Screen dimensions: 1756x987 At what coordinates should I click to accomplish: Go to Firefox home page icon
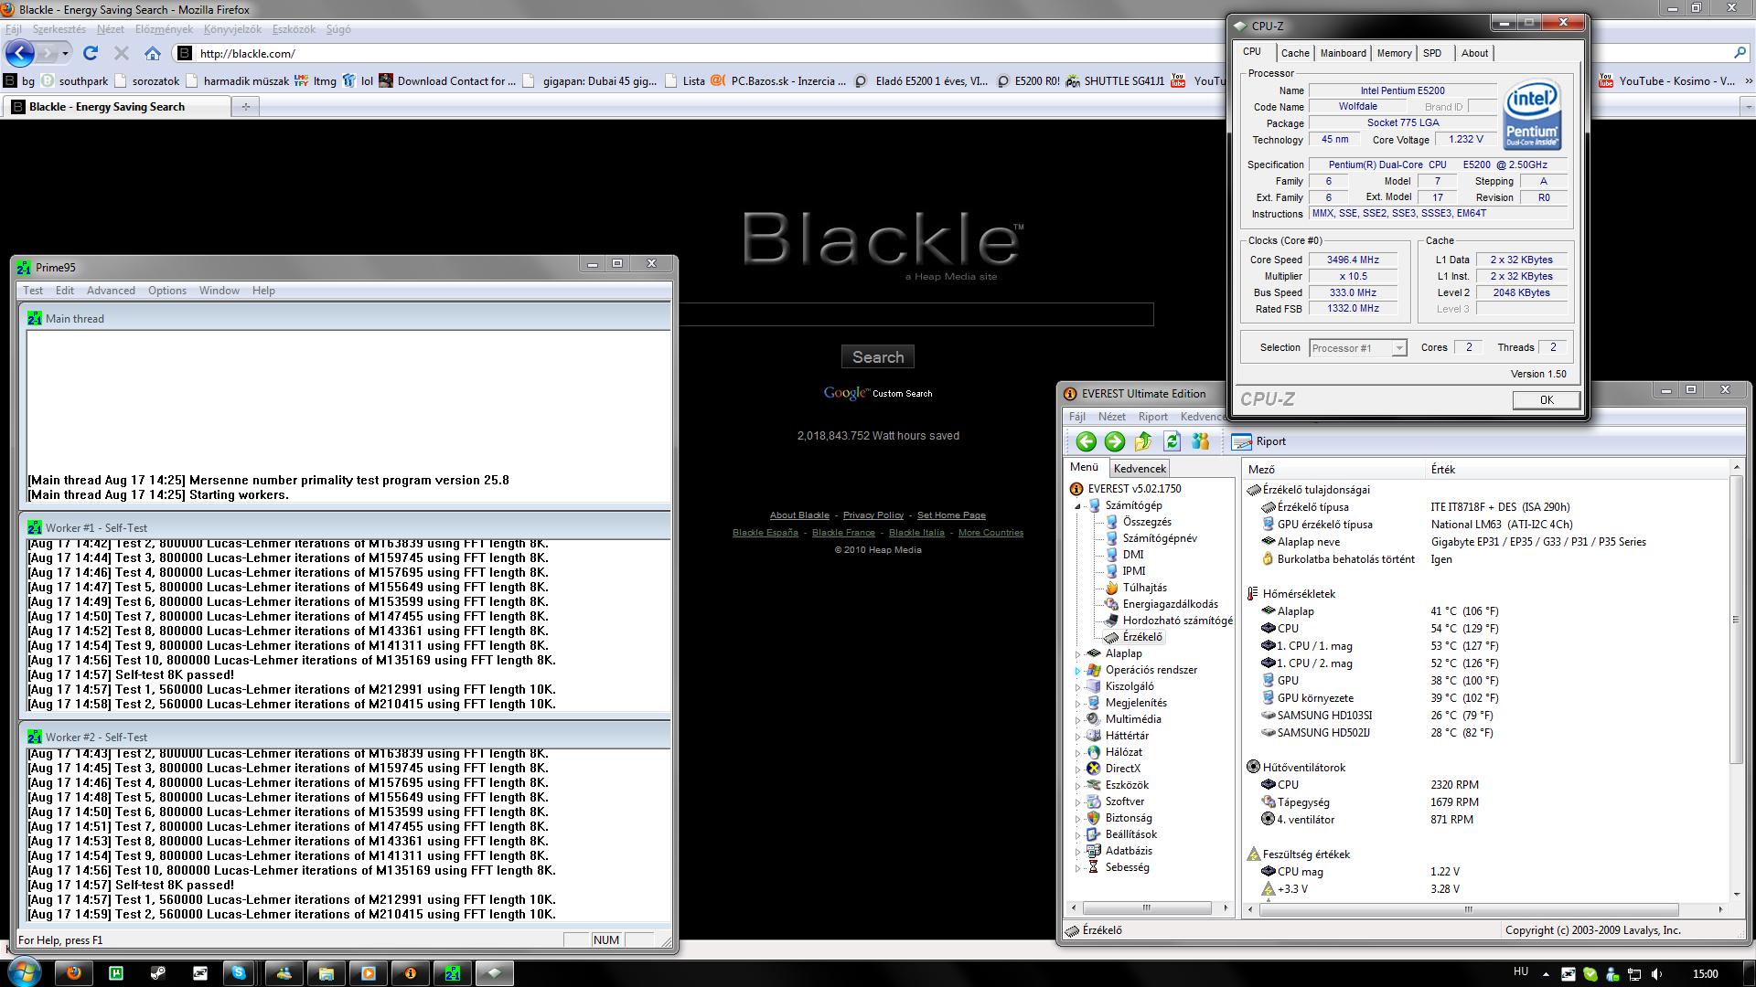[x=153, y=53]
